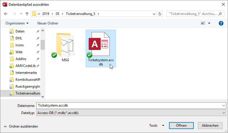Collapse folders with Ordner ausblenden
Viewport: 228px width, 133px height.
pyautogui.click(x=21, y=126)
